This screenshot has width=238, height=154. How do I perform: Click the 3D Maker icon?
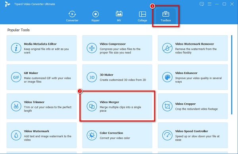[92, 77]
